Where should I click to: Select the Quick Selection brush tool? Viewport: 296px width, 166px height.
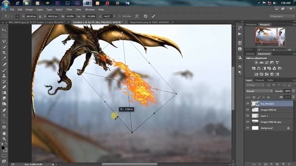click(x=4, y=47)
